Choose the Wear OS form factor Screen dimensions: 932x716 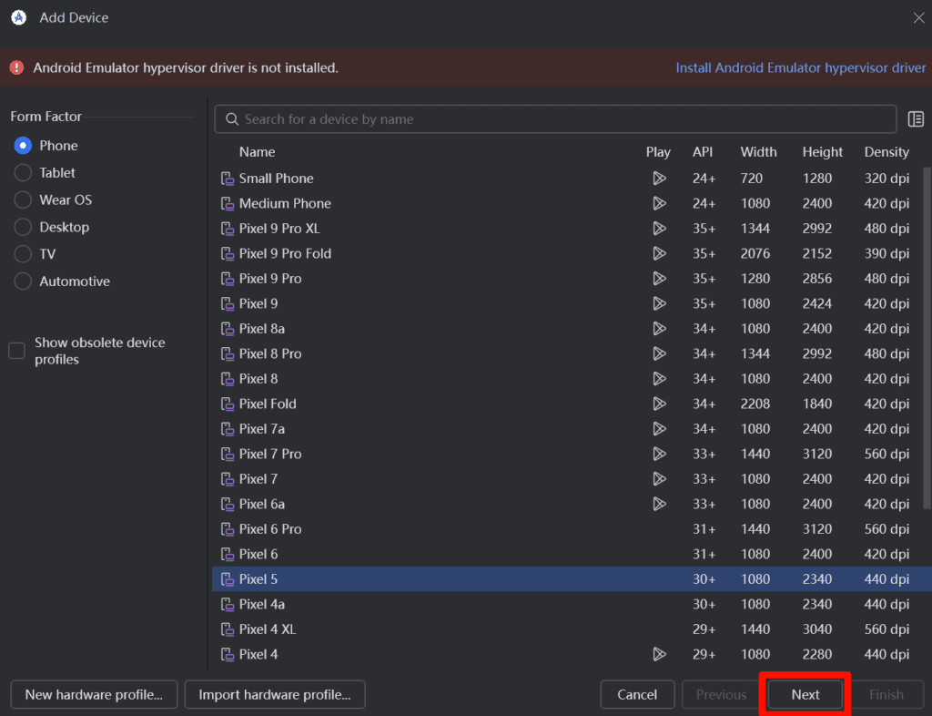click(23, 200)
